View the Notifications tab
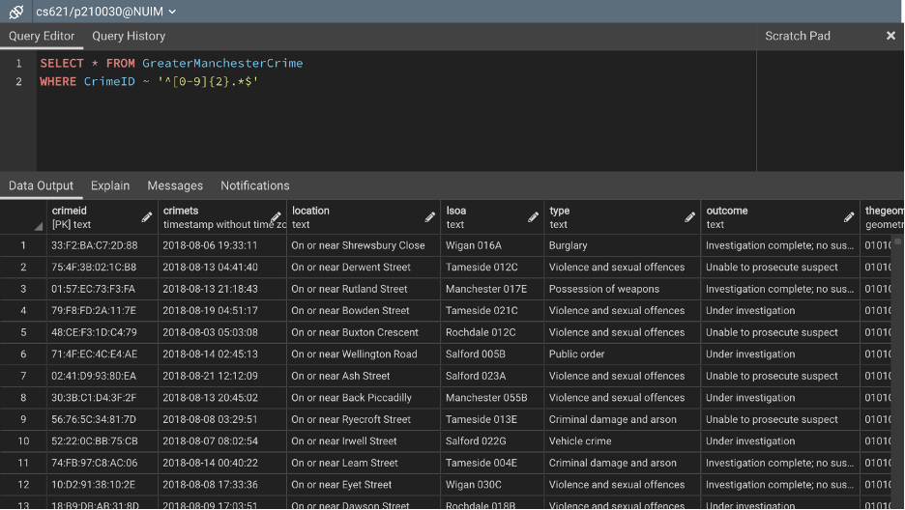905x510 pixels. 254,185
